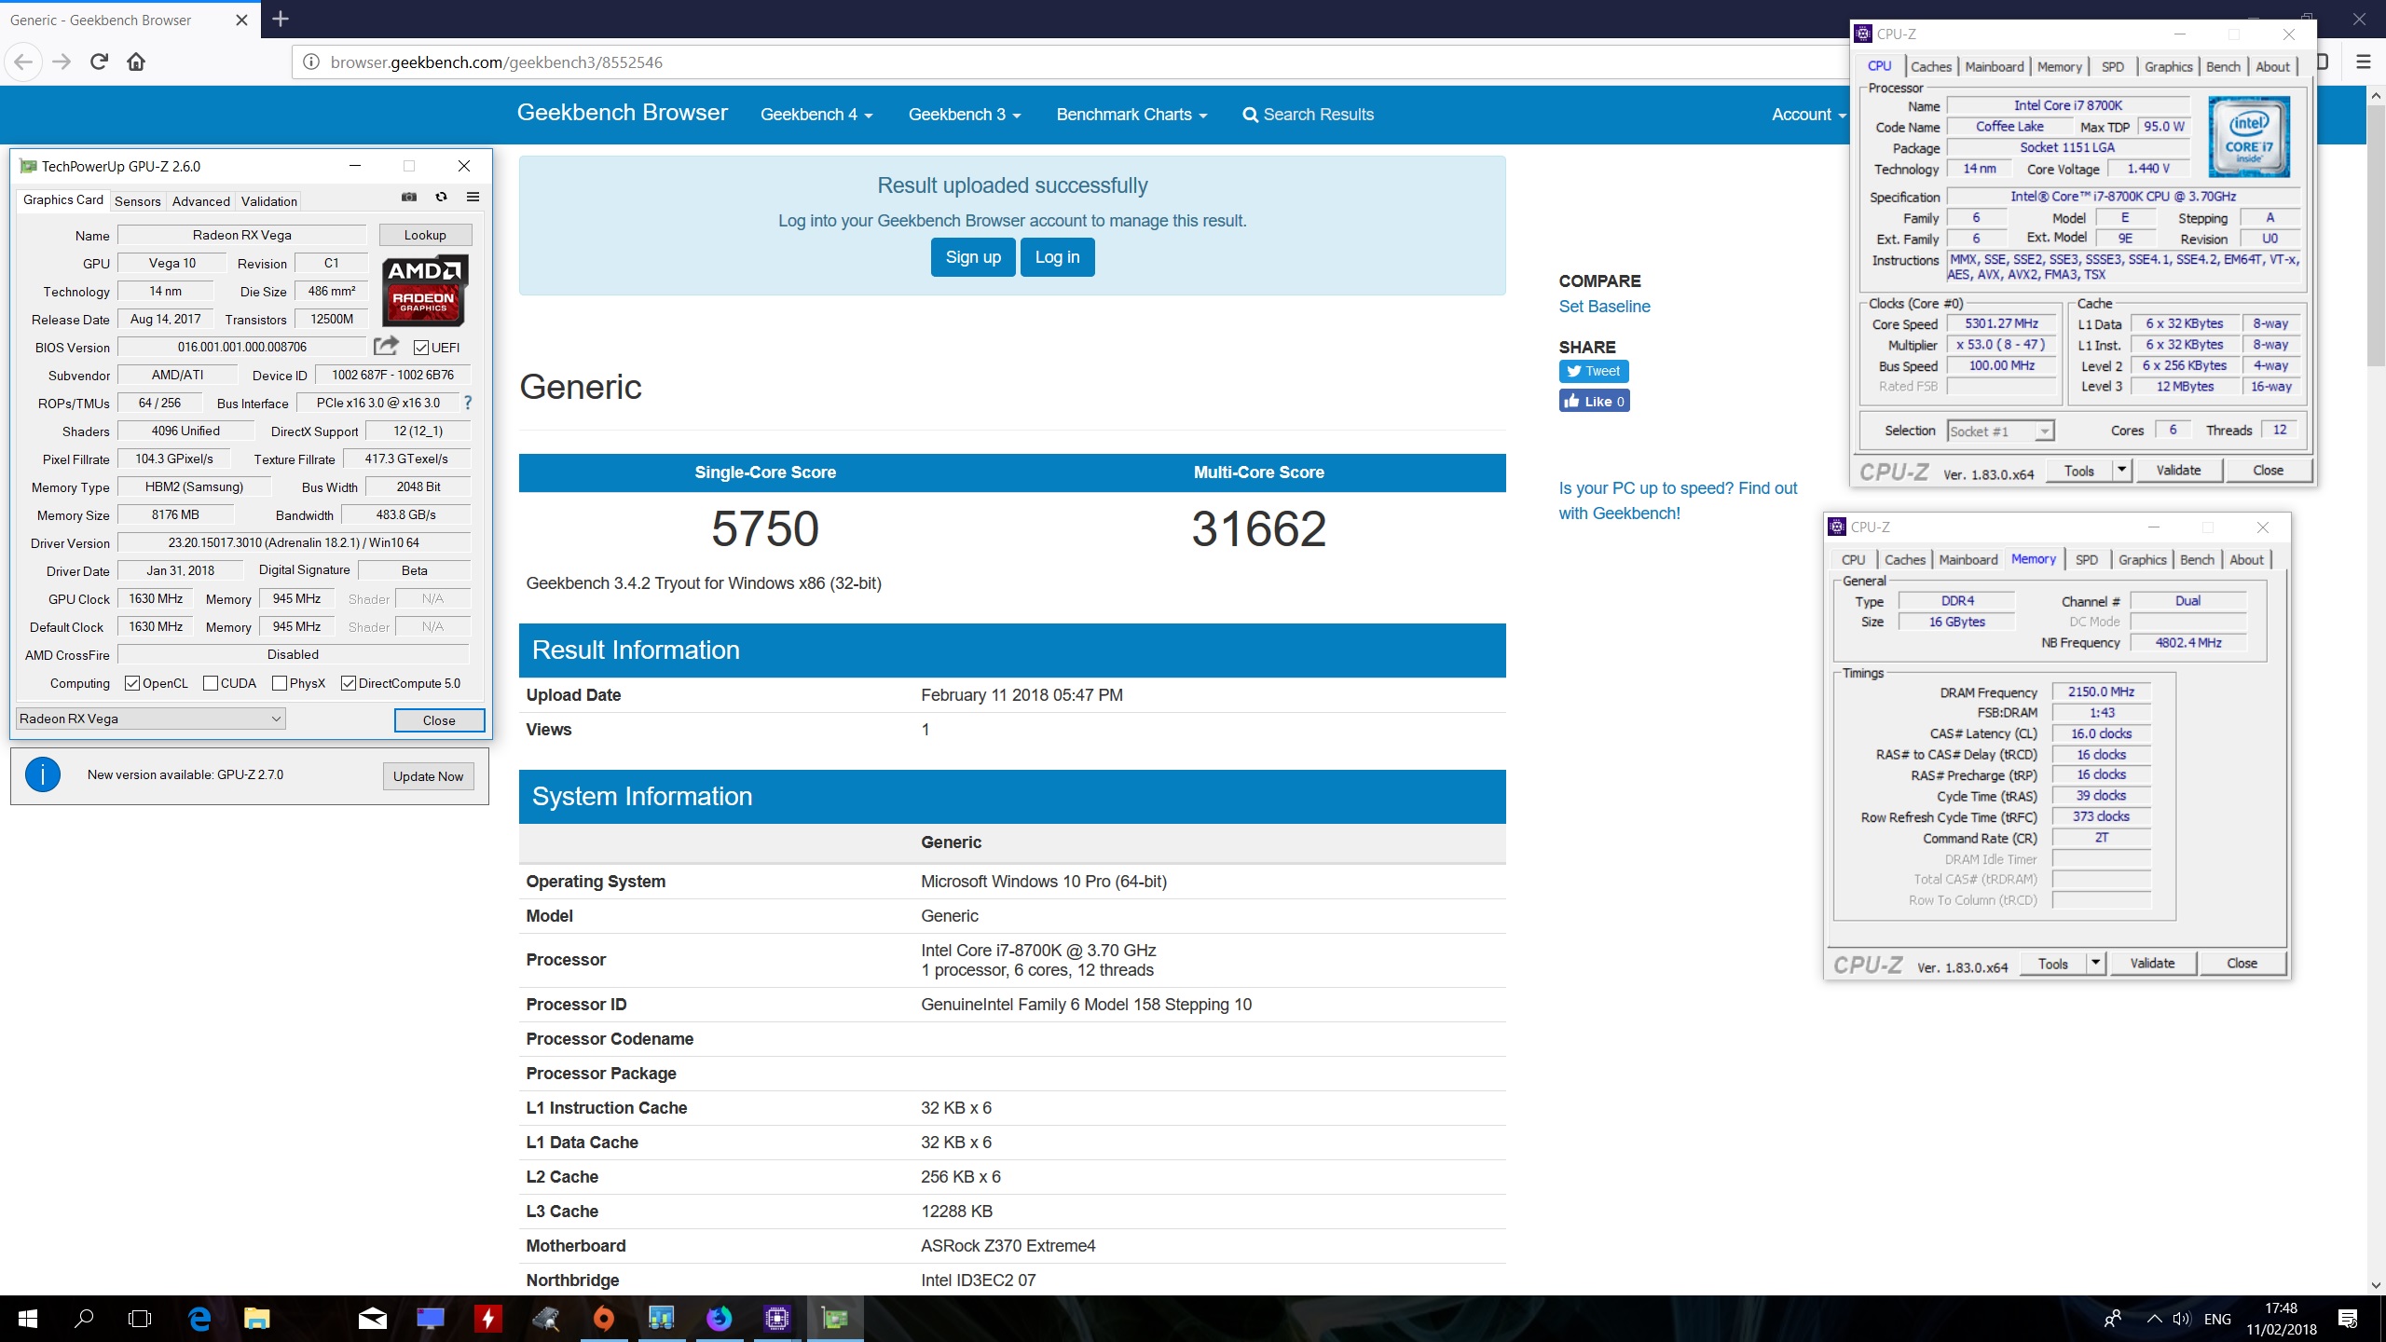
Task: Toggle the DirectCompute 5.0 checkbox
Action: pos(349,683)
